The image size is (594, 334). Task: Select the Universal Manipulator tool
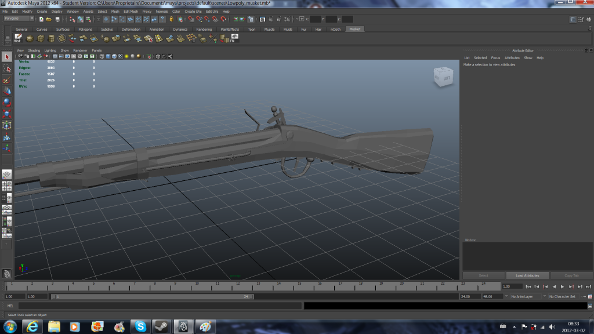[7, 125]
